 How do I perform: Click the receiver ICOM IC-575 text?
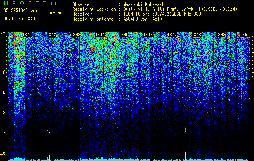coord(162,14)
